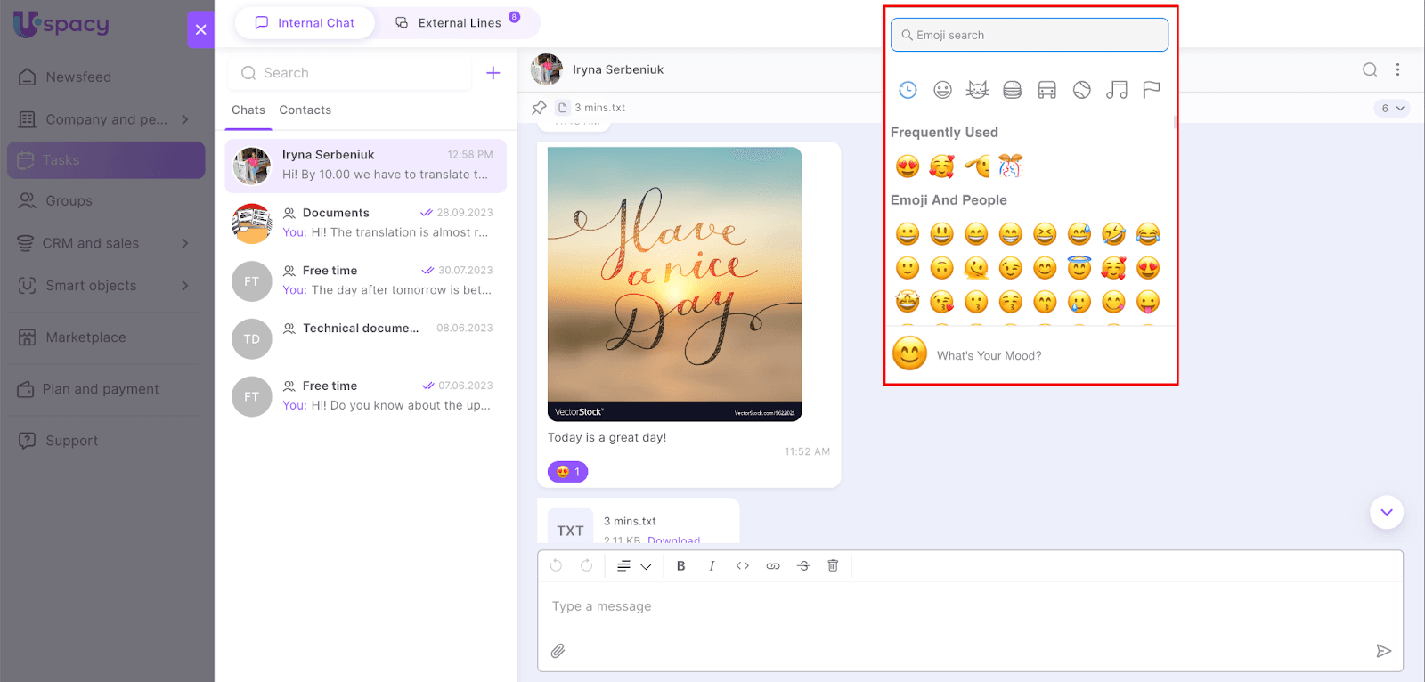Select the animals emoji category (cat icon)
Image resolution: width=1425 pixels, height=682 pixels.
tap(977, 90)
